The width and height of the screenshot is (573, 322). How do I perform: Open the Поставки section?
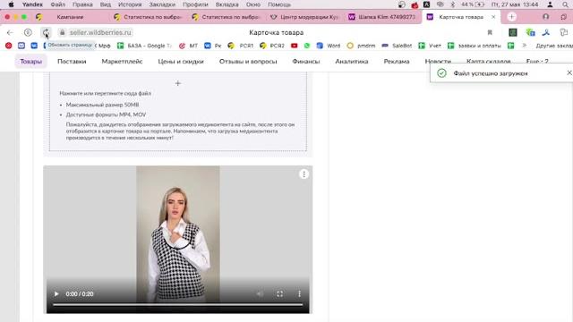[72, 62]
